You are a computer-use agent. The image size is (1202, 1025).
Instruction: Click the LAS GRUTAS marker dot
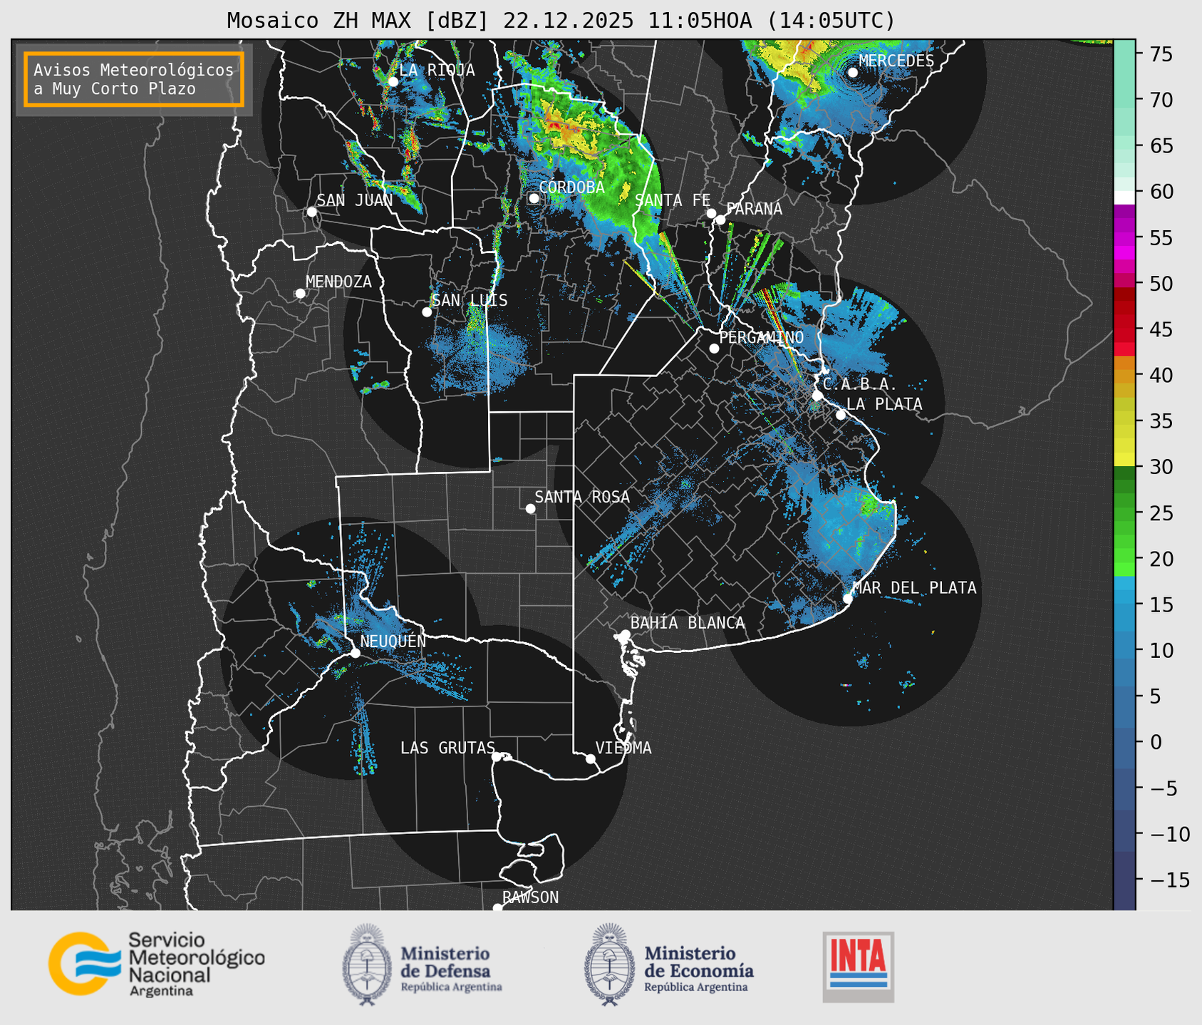coord(497,757)
